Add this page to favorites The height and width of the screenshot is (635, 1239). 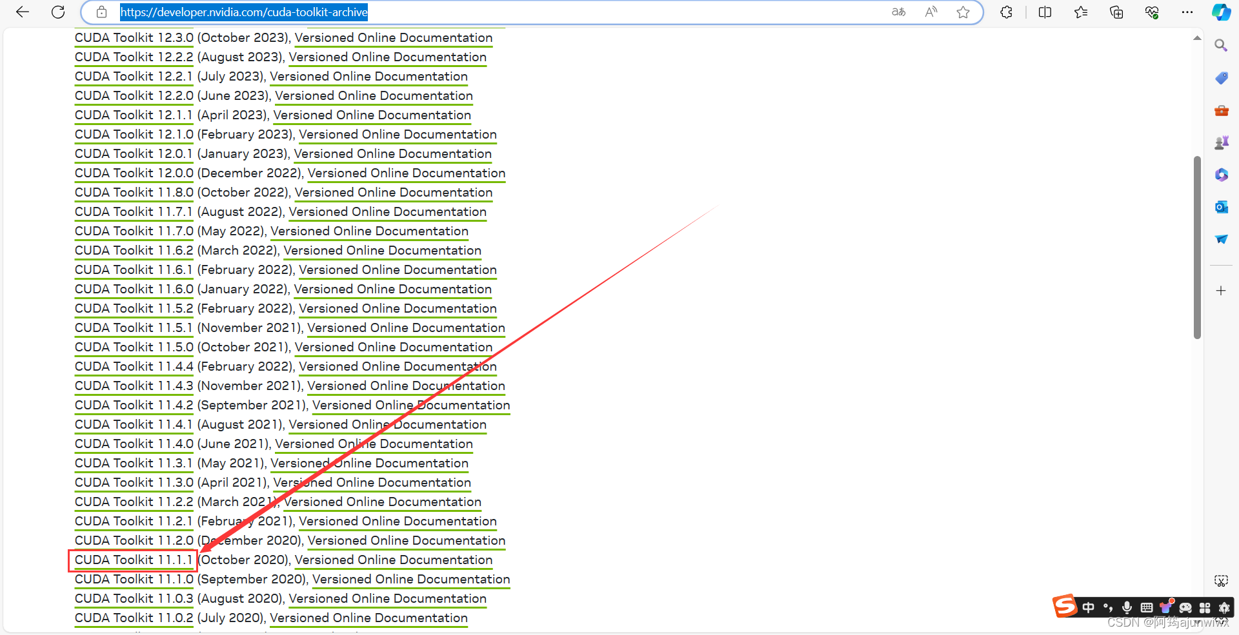963,12
